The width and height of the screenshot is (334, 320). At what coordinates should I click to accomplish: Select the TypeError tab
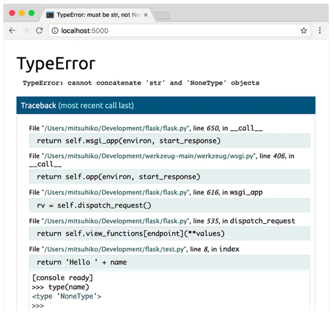[97, 15]
